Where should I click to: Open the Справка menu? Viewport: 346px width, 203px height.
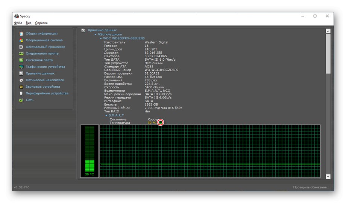[41, 23]
